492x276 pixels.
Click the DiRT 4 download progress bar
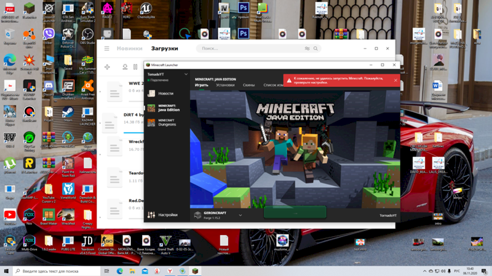pos(133,132)
